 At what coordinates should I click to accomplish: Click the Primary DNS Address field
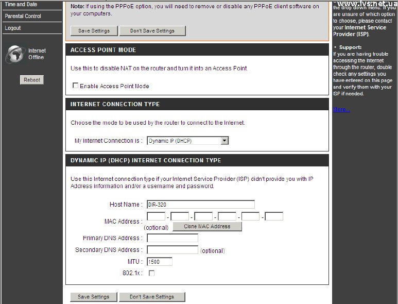point(172,238)
